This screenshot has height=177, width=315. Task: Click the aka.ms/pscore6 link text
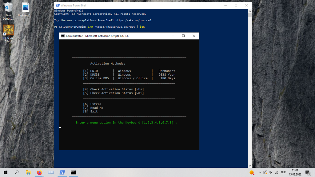tap(133, 20)
